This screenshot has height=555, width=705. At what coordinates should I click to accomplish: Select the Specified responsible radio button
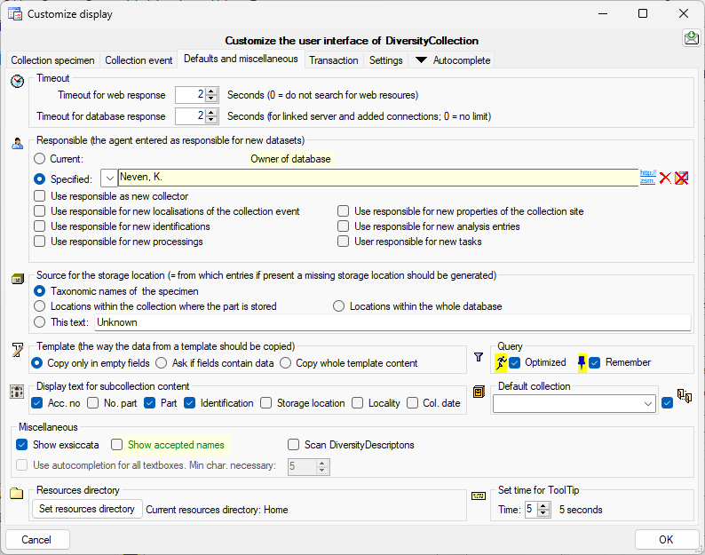coord(40,179)
